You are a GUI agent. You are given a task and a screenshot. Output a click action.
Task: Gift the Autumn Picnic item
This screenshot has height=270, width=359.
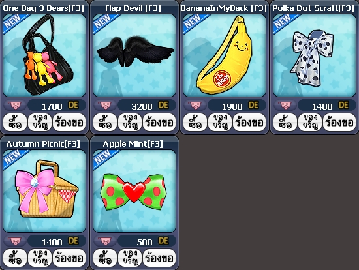(x=40, y=258)
